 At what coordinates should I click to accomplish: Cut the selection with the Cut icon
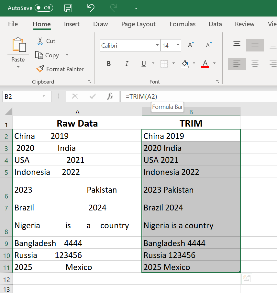pos(41,41)
